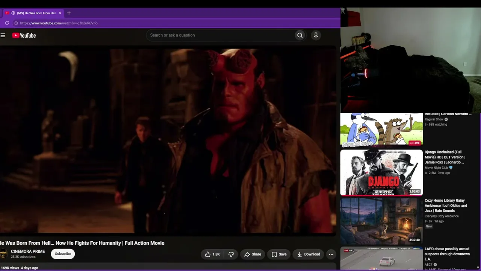Viewport: 481px width, 271px height.
Task: Click the 169K views 4 days ago text
Action: pyautogui.click(x=19, y=268)
